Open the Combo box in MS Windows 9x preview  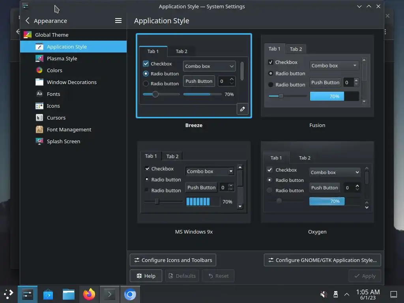(x=210, y=171)
